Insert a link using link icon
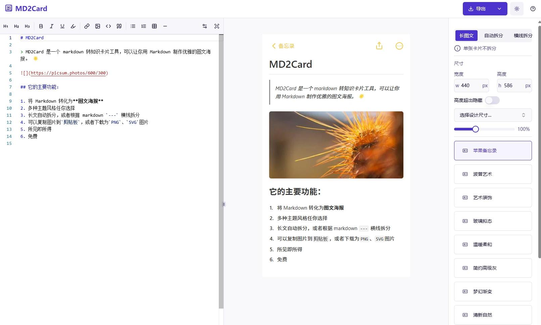Screen dimensions: 541x325 tap(87, 26)
